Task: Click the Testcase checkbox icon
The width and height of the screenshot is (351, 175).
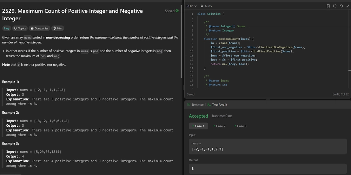Action: pos(189,105)
